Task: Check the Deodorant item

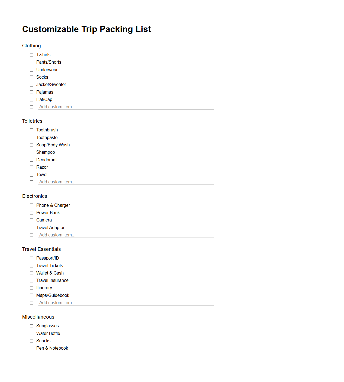Action: (31, 160)
